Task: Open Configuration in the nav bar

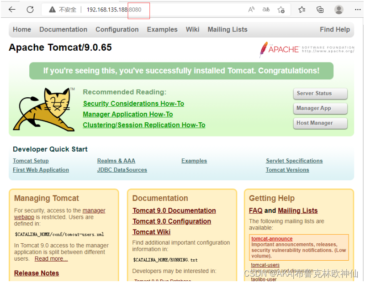Action: pyautogui.click(x=117, y=30)
